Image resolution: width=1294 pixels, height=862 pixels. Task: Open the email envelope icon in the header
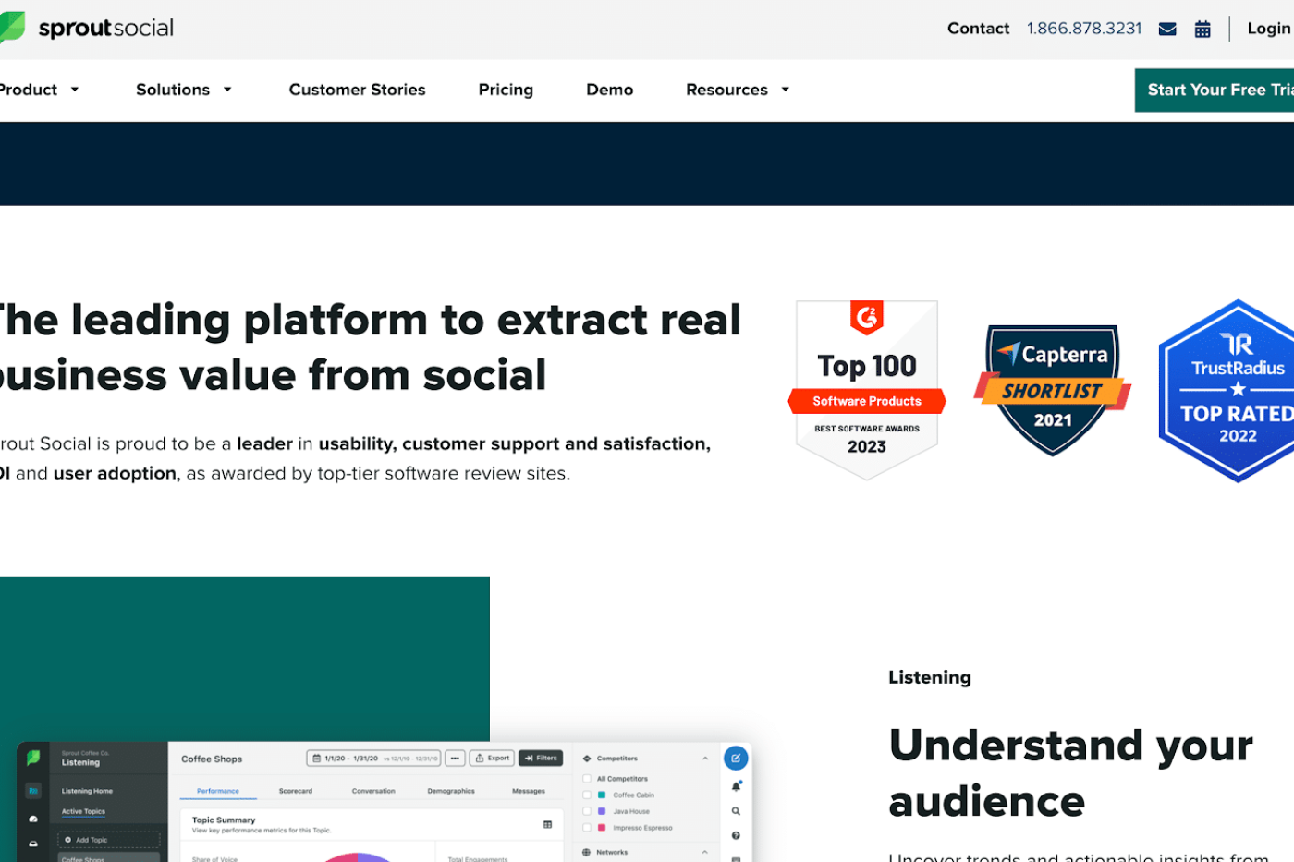[x=1166, y=29]
